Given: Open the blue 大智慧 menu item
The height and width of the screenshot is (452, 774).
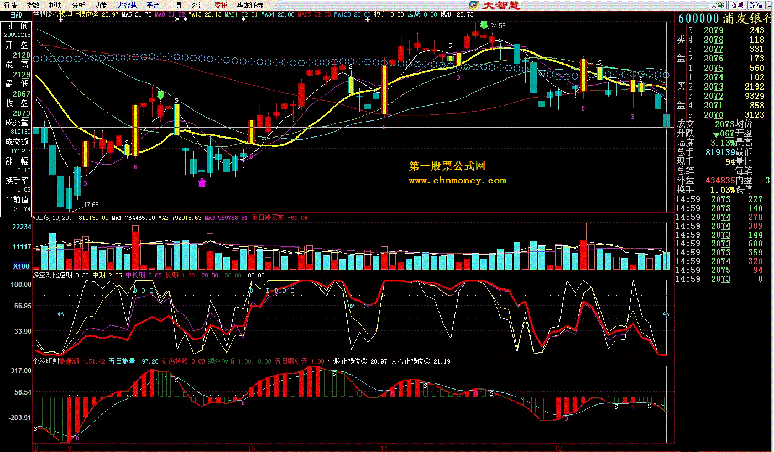Looking at the screenshot, I should [127, 5].
